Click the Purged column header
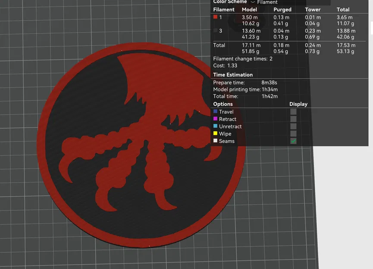The image size is (373, 269). 282,10
